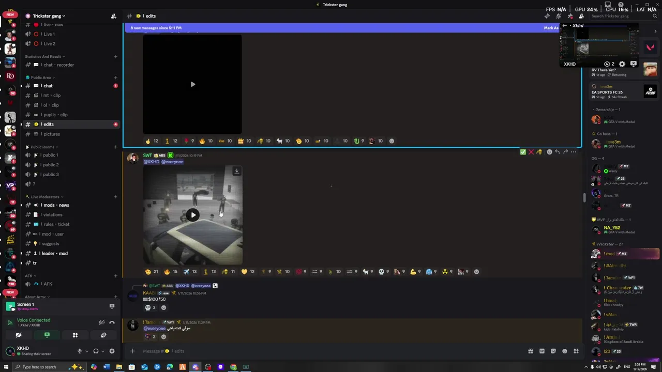The width and height of the screenshot is (662, 372).
Task: Open the inbox icon in title bar
Action: coord(608,5)
